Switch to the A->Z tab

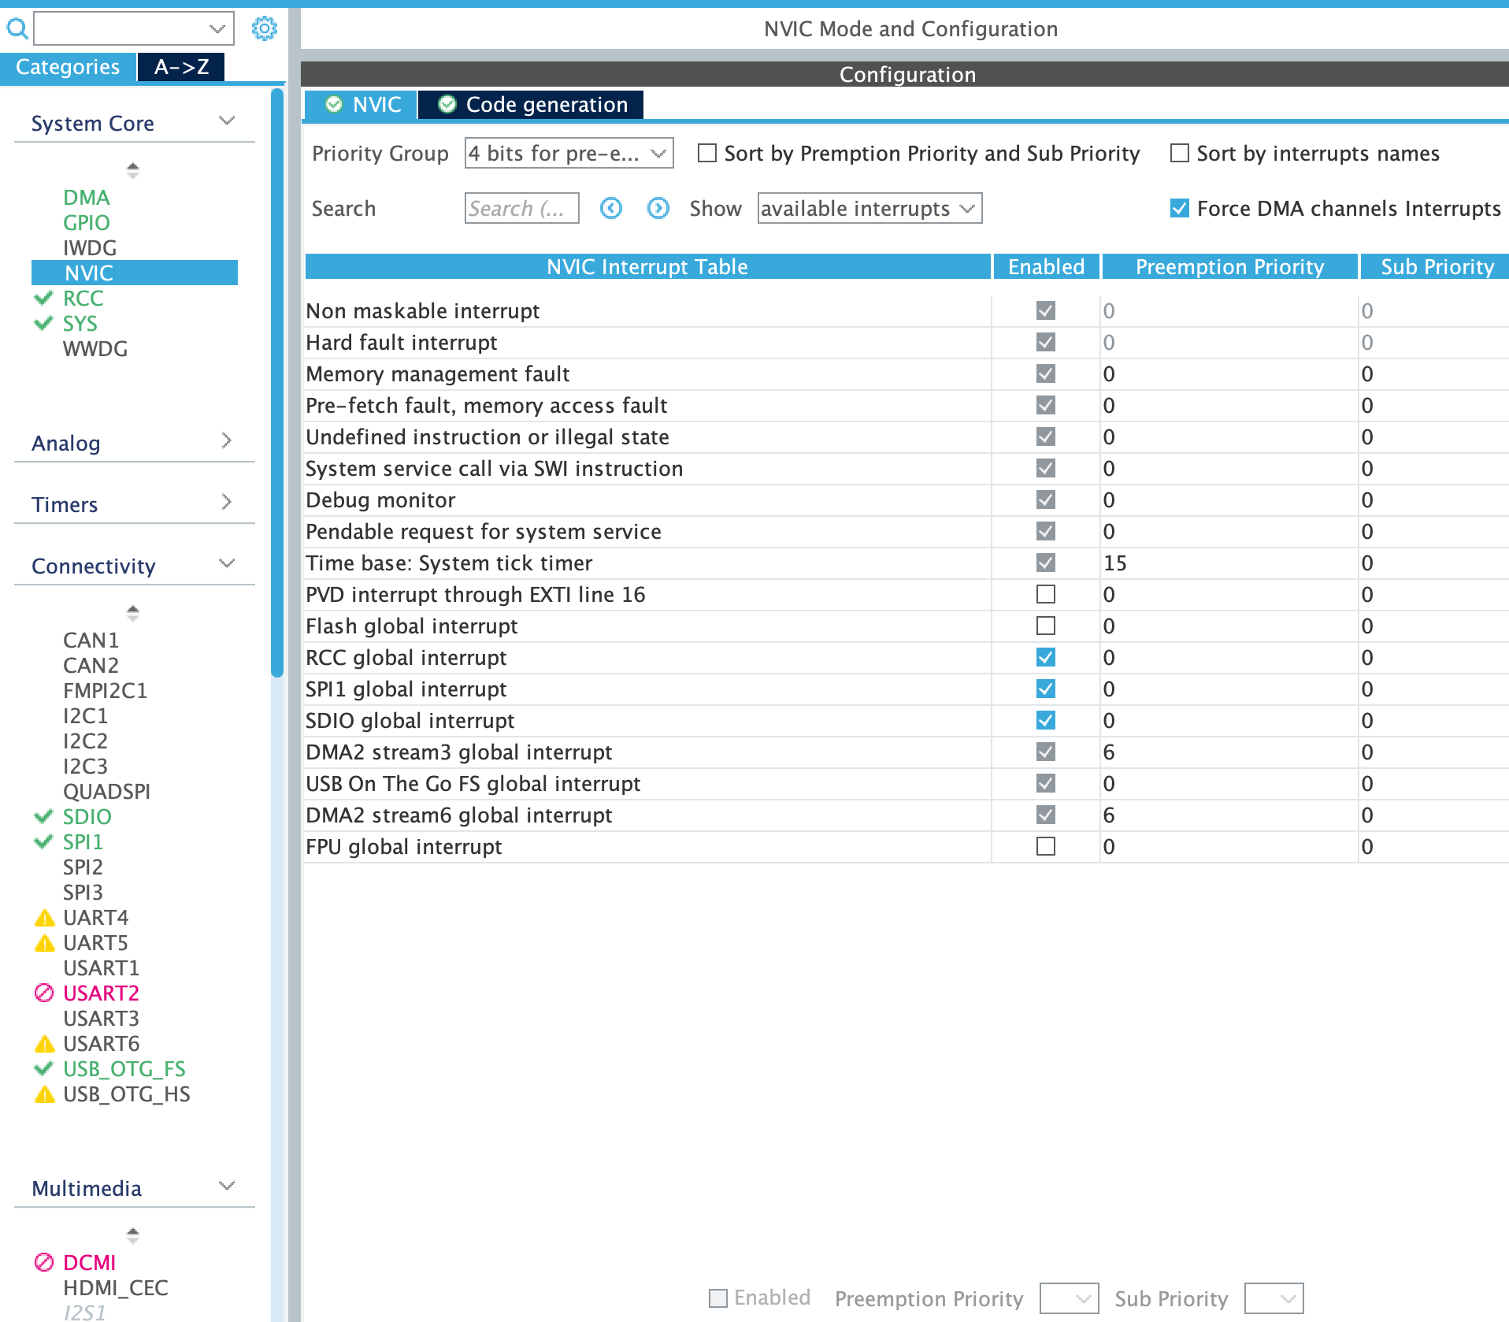181,67
